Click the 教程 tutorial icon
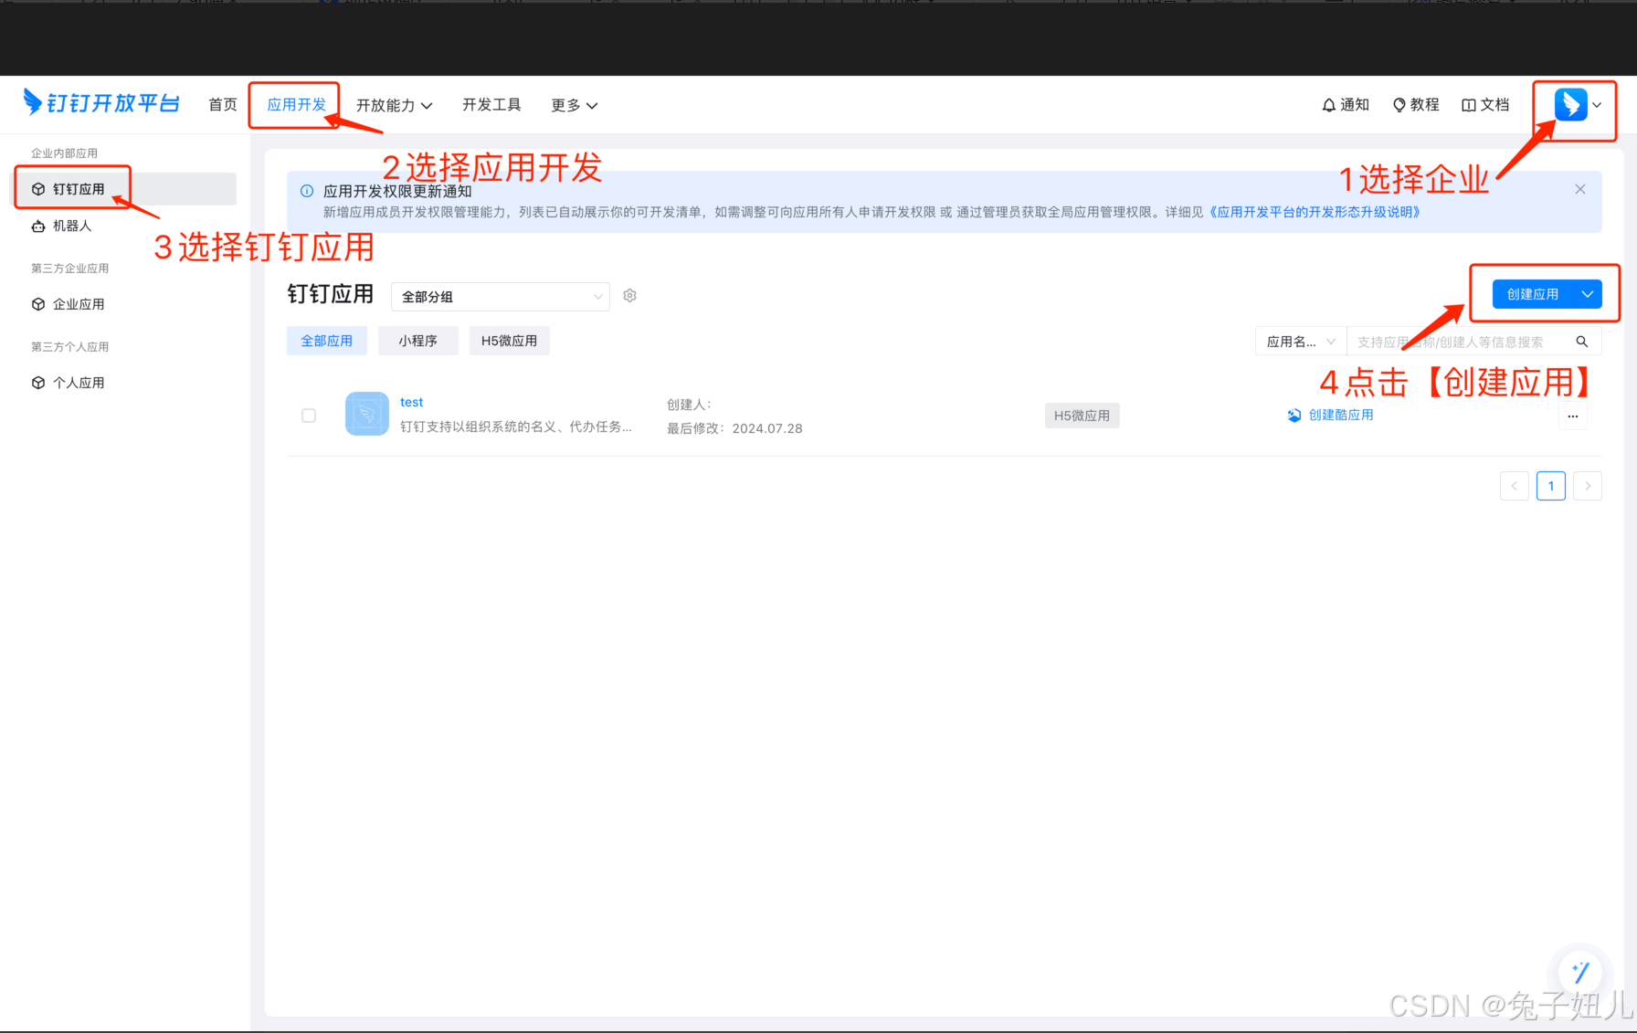The width and height of the screenshot is (1637, 1033). coord(1399,104)
